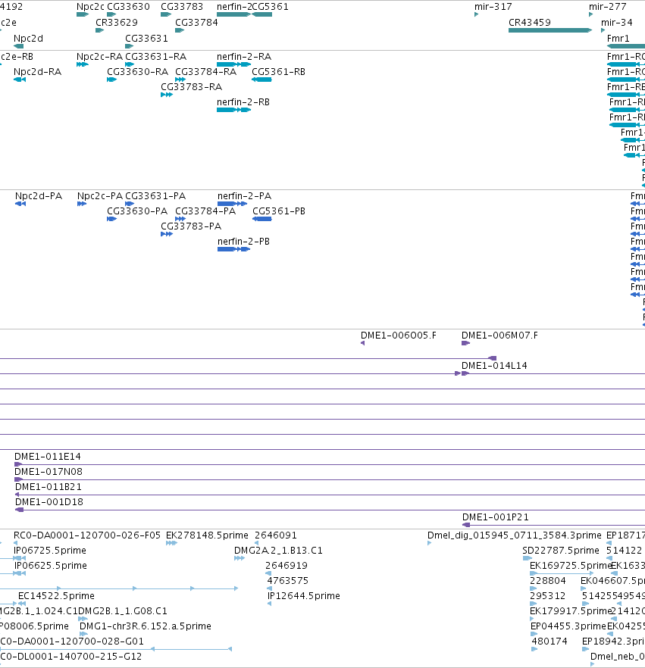
Task: Click protein label CG33631-PA
Action: pos(155,196)
